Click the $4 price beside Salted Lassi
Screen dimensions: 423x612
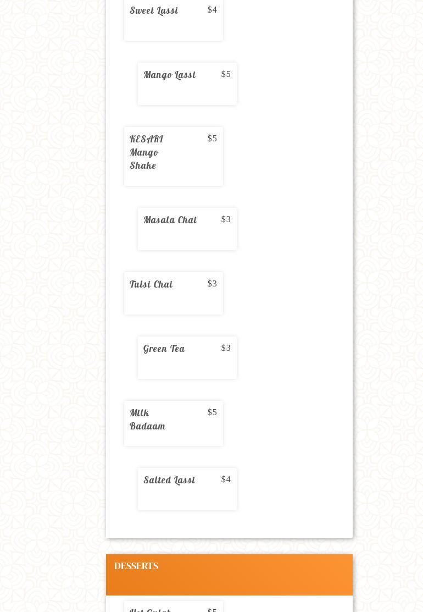226,479
